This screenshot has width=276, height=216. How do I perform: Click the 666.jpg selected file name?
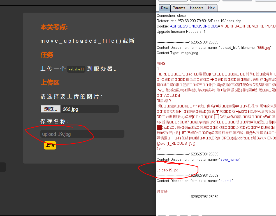click(x=70, y=109)
